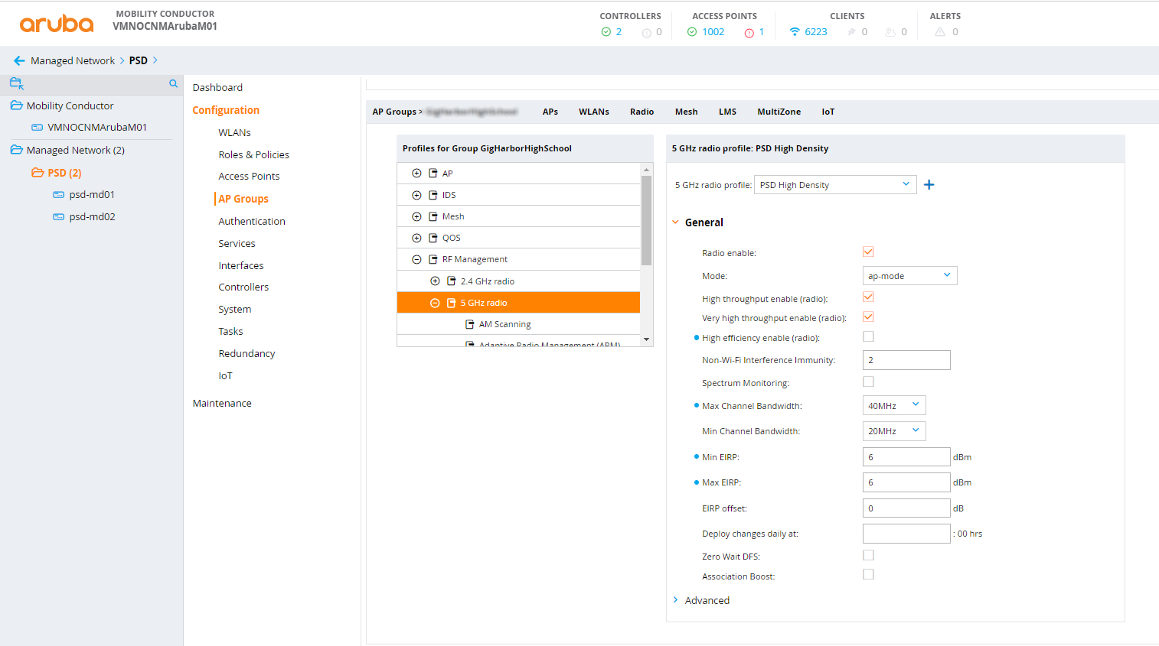Toggle the Radio enable checkbox
The width and height of the screenshot is (1159, 646).
(868, 252)
